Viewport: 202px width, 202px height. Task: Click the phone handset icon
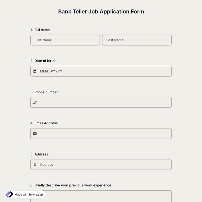tap(35, 102)
